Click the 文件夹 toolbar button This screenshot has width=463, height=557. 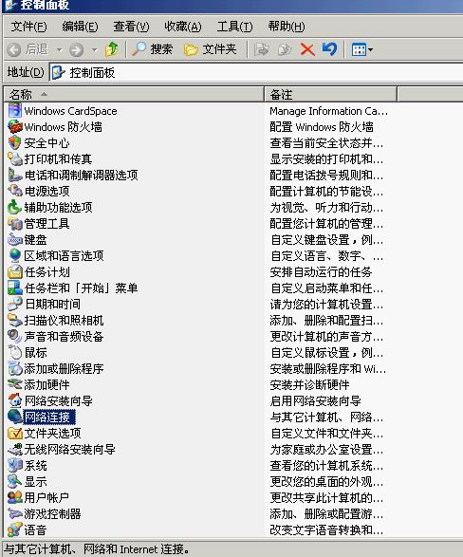coord(211,49)
